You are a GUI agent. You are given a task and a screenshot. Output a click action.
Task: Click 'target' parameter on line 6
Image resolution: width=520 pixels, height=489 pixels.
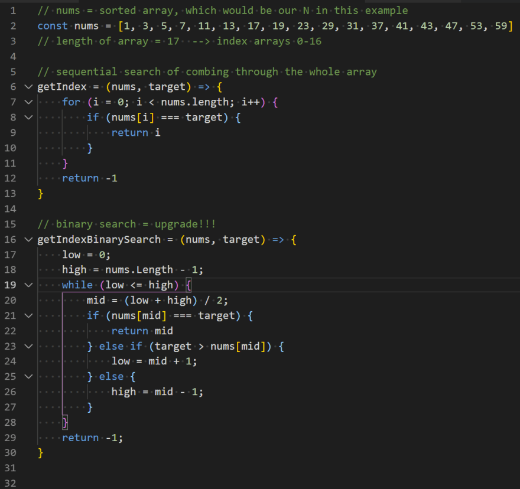pos(167,87)
